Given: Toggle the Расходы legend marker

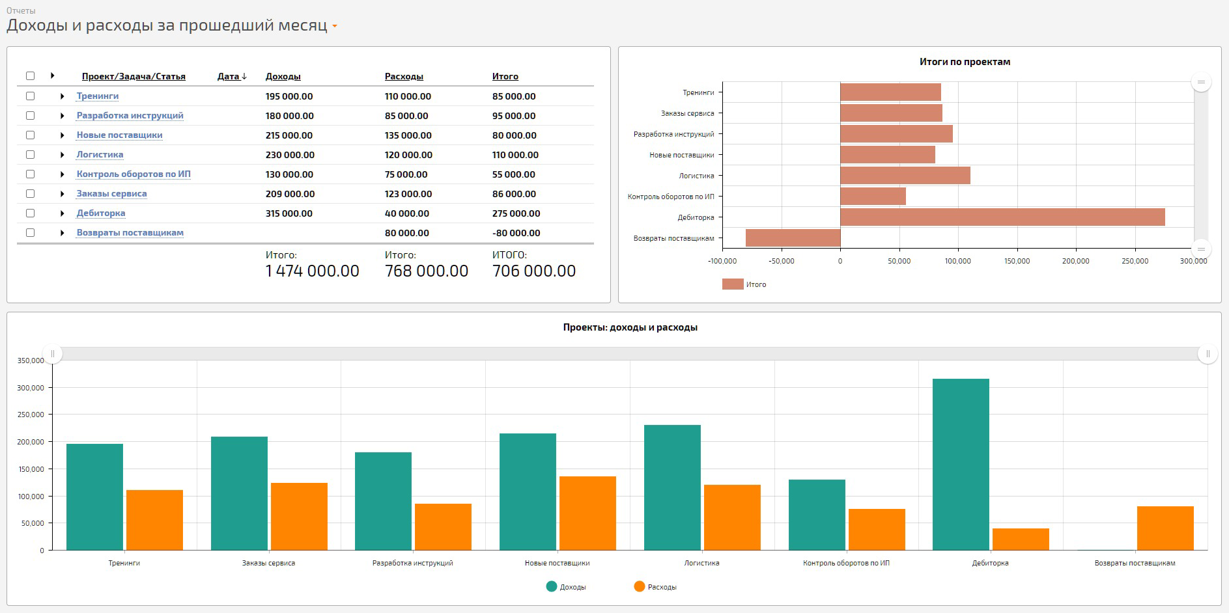Looking at the screenshot, I should coord(640,586).
